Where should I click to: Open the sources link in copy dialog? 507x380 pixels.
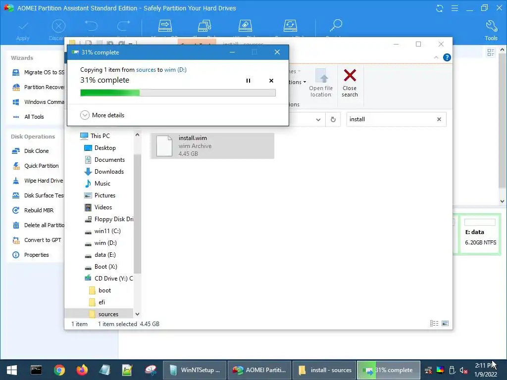(x=146, y=69)
